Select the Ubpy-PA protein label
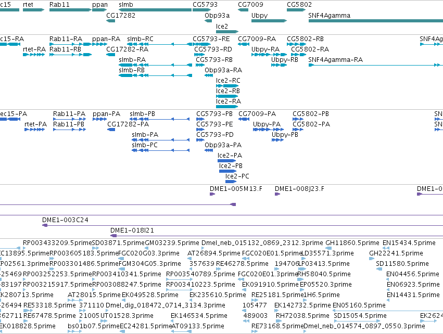This screenshot has width=443, height=334. pyautogui.click(x=267, y=124)
